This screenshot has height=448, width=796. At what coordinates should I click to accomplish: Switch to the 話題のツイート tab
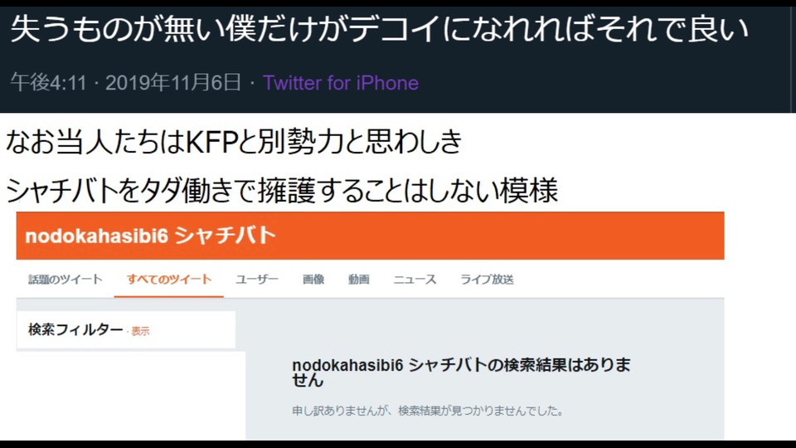tap(65, 280)
